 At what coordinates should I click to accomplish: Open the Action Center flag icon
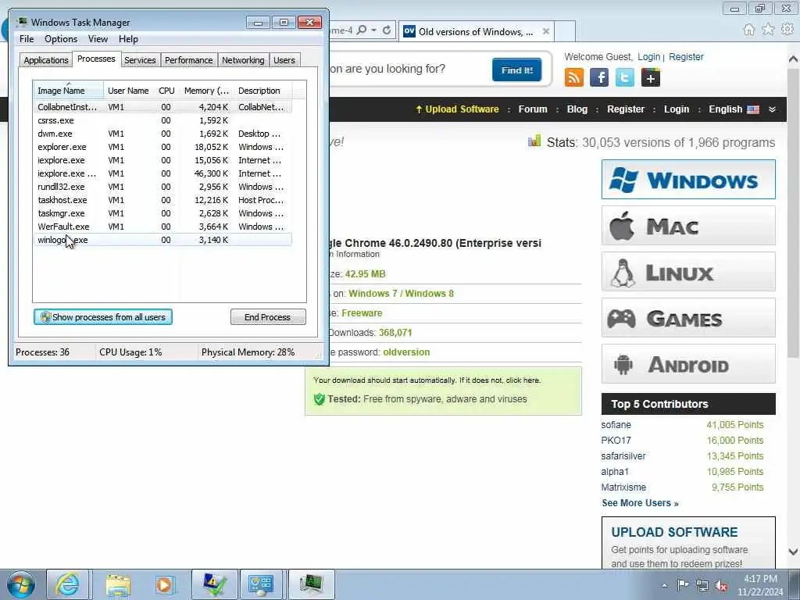pyautogui.click(x=683, y=585)
